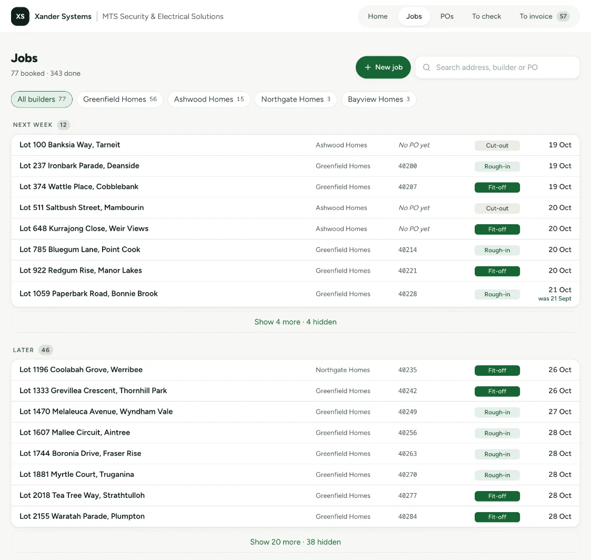Open Lot 237 Ironbark Parade, Deanside job
This screenshot has width=591, height=560.
296,166
